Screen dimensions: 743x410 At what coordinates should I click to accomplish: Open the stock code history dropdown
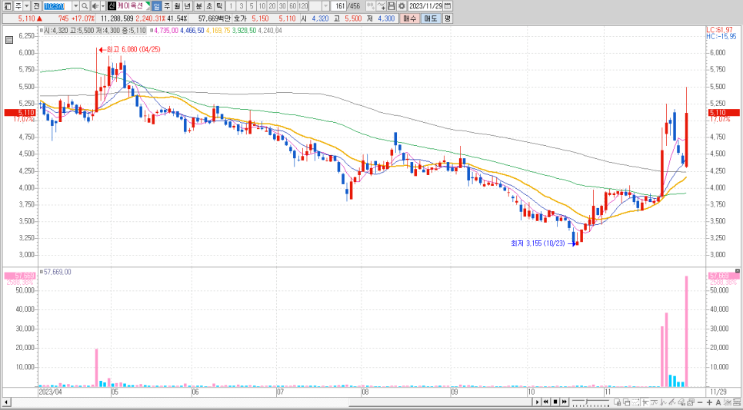[x=76, y=6]
